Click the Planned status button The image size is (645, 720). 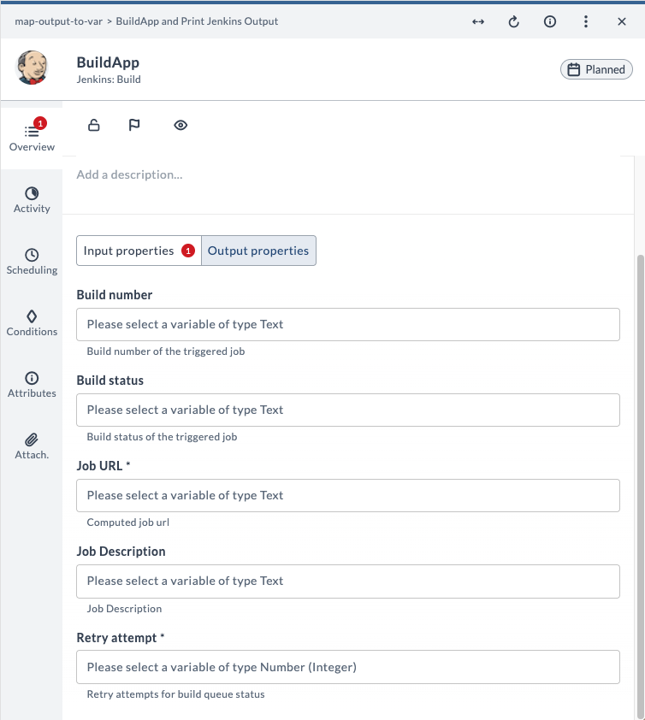click(596, 69)
